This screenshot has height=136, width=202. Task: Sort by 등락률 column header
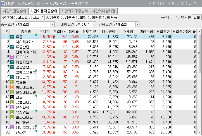click(x=73, y=32)
